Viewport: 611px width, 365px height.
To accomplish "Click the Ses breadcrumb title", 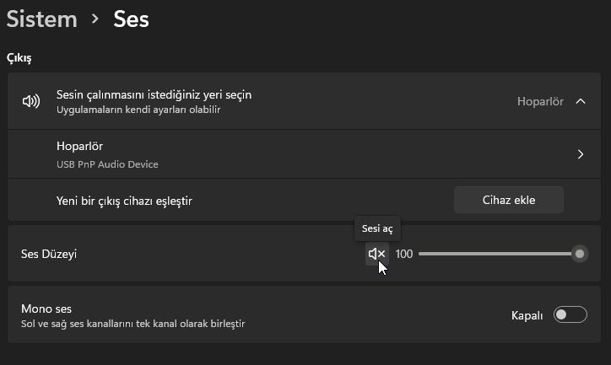I will coord(131,19).
